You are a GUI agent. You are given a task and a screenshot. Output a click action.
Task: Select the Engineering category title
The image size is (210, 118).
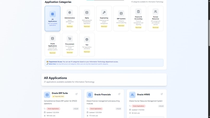pyautogui.click(x=104, y=18)
